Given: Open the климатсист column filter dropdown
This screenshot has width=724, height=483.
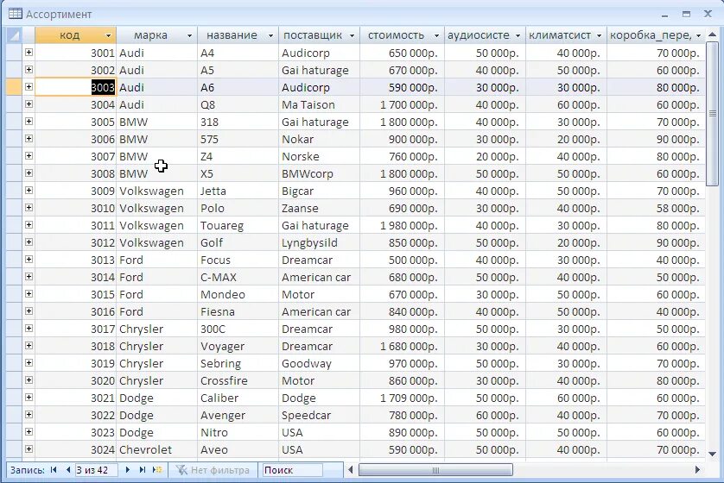Looking at the screenshot, I should coord(599,35).
